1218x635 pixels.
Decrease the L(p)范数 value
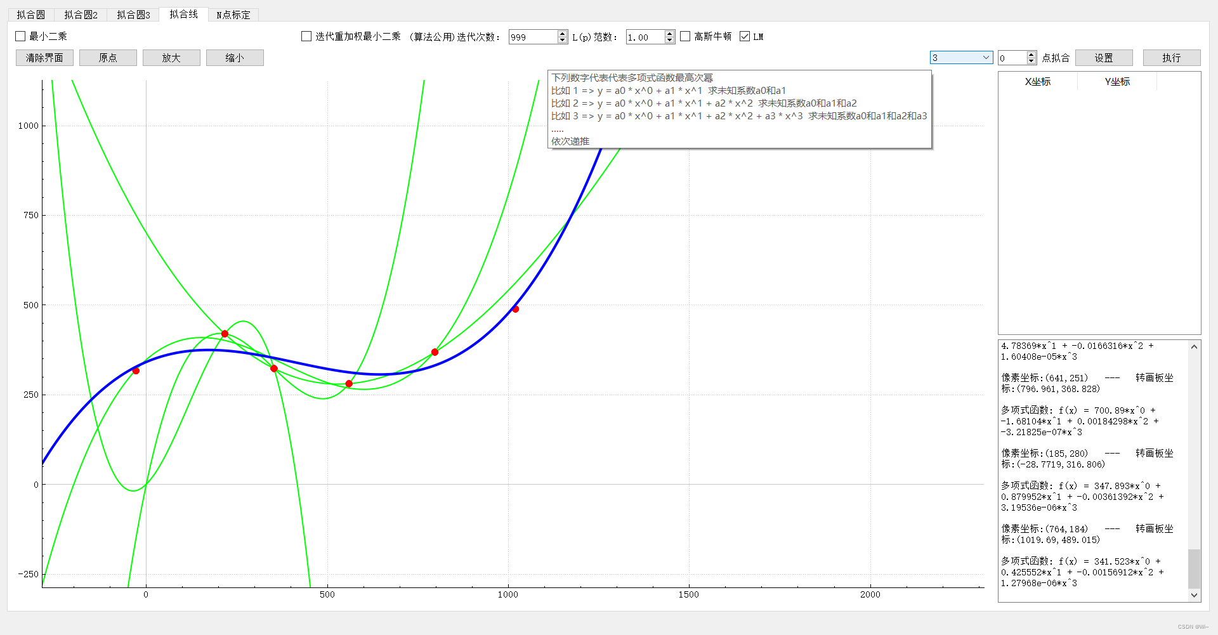[670, 41]
